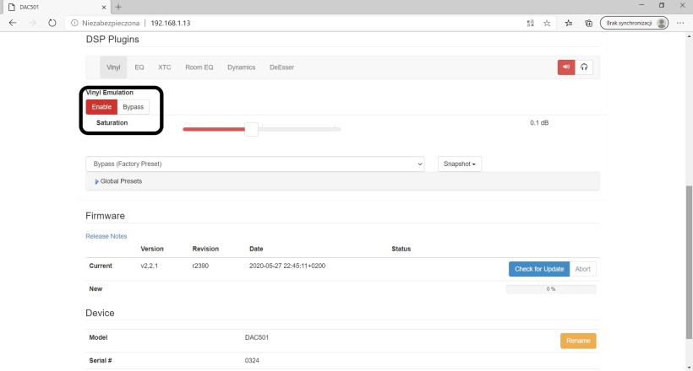
Task: Switch to the EQ plugin tab
Action: click(x=139, y=67)
